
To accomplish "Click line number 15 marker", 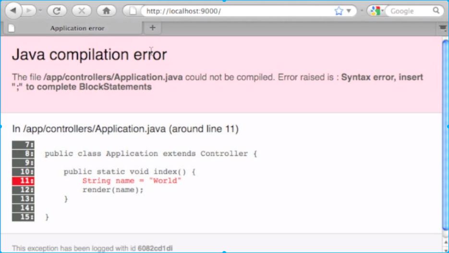I will 23,217.
